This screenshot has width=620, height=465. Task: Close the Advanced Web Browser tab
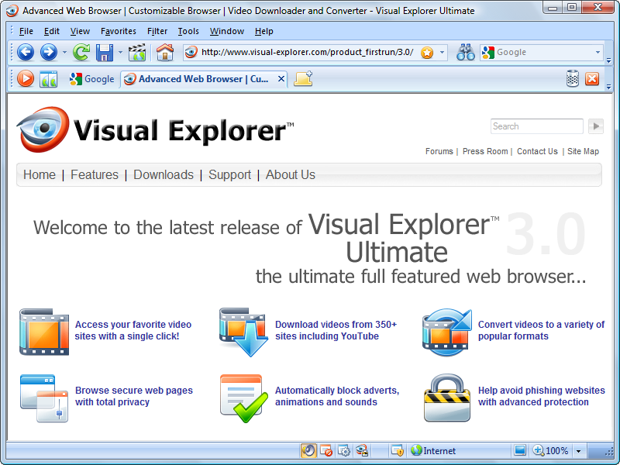coord(281,79)
